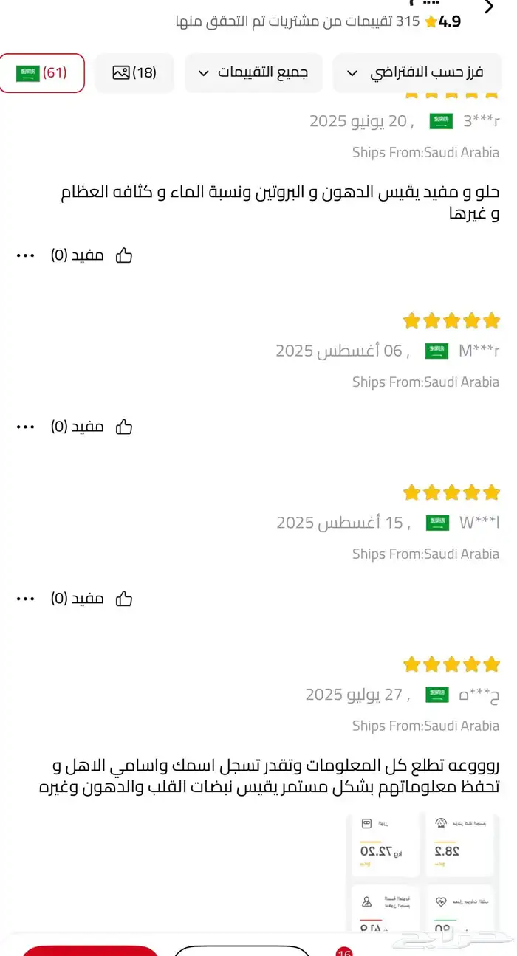Enable the photo reviews filter (18)
The image size is (517, 956).
134,73
